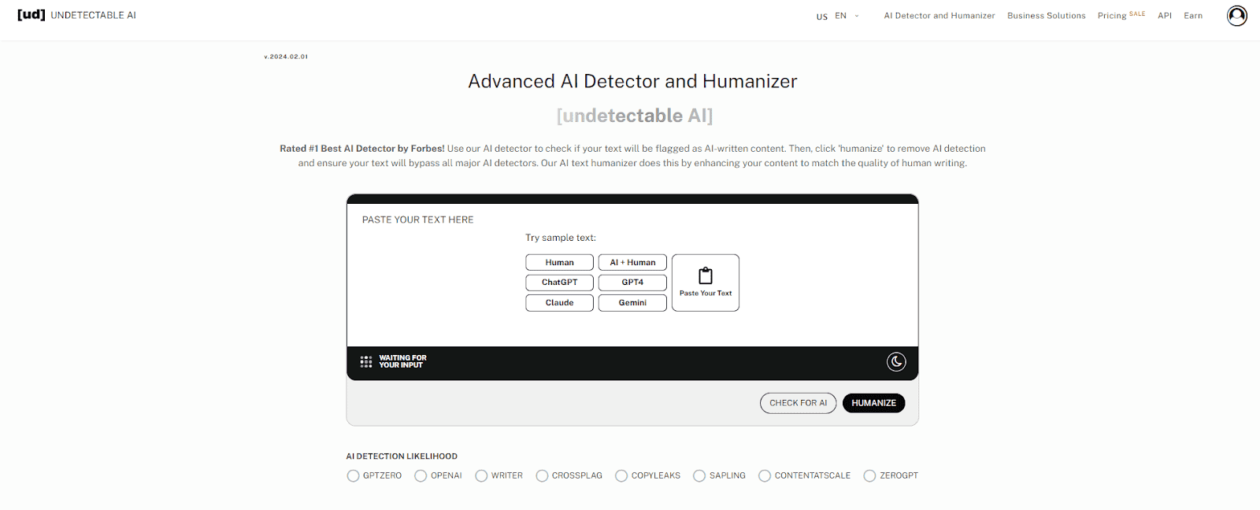Click the version v.2024.02.01 text
Image resolution: width=1260 pixels, height=510 pixels.
coord(286,57)
